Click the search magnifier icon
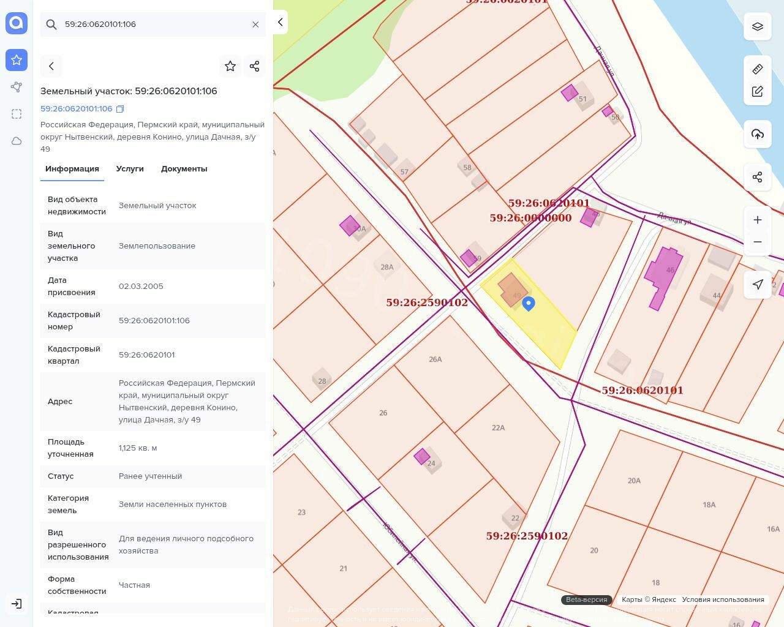This screenshot has height=627, width=784. click(51, 24)
